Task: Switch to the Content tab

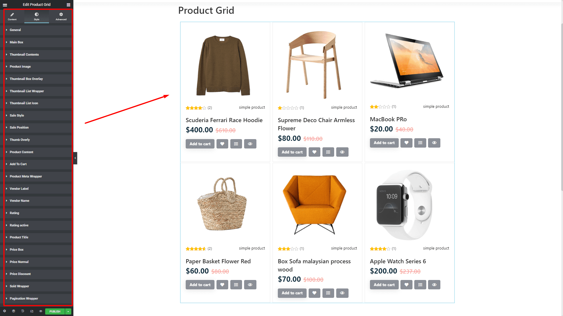Action: click(x=12, y=16)
